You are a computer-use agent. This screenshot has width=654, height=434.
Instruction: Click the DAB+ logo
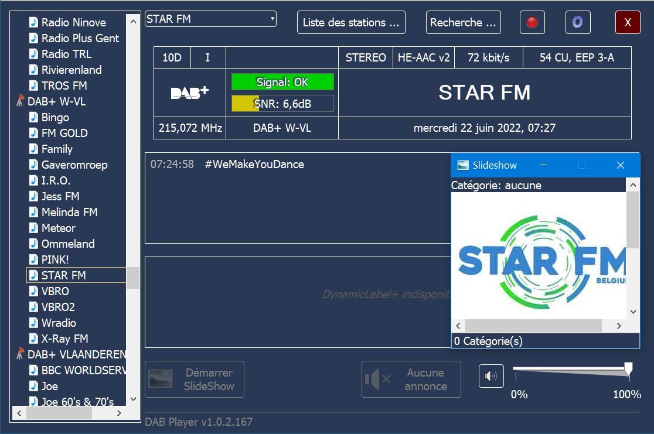pyautogui.click(x=190, y=93)
